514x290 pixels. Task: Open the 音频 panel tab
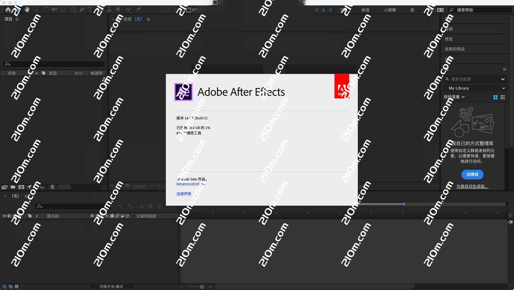(x=448, y=29)
